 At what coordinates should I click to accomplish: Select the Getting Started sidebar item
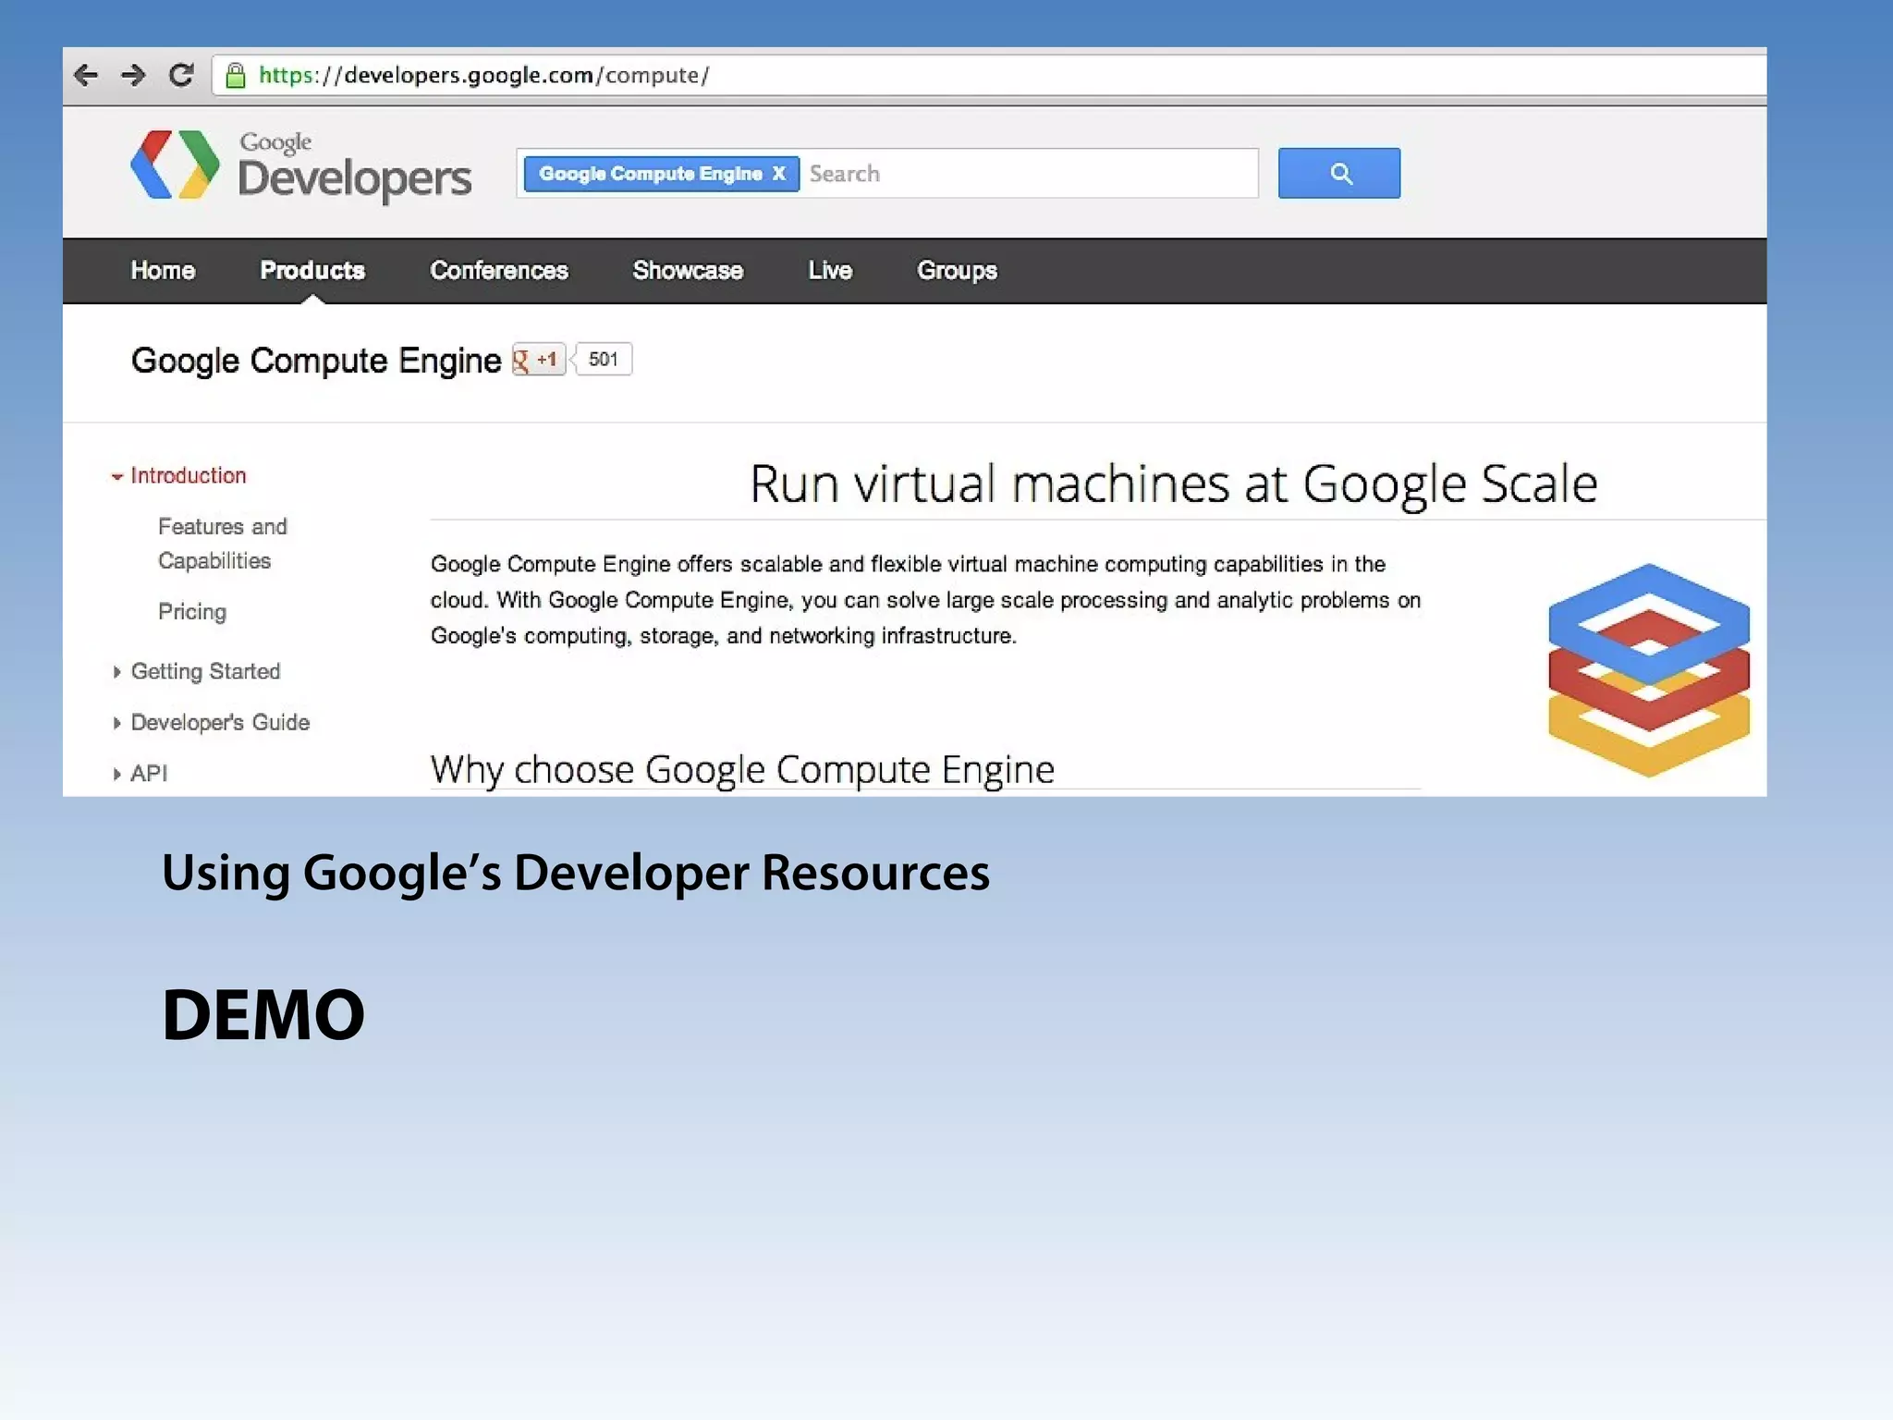pos(205,672)
